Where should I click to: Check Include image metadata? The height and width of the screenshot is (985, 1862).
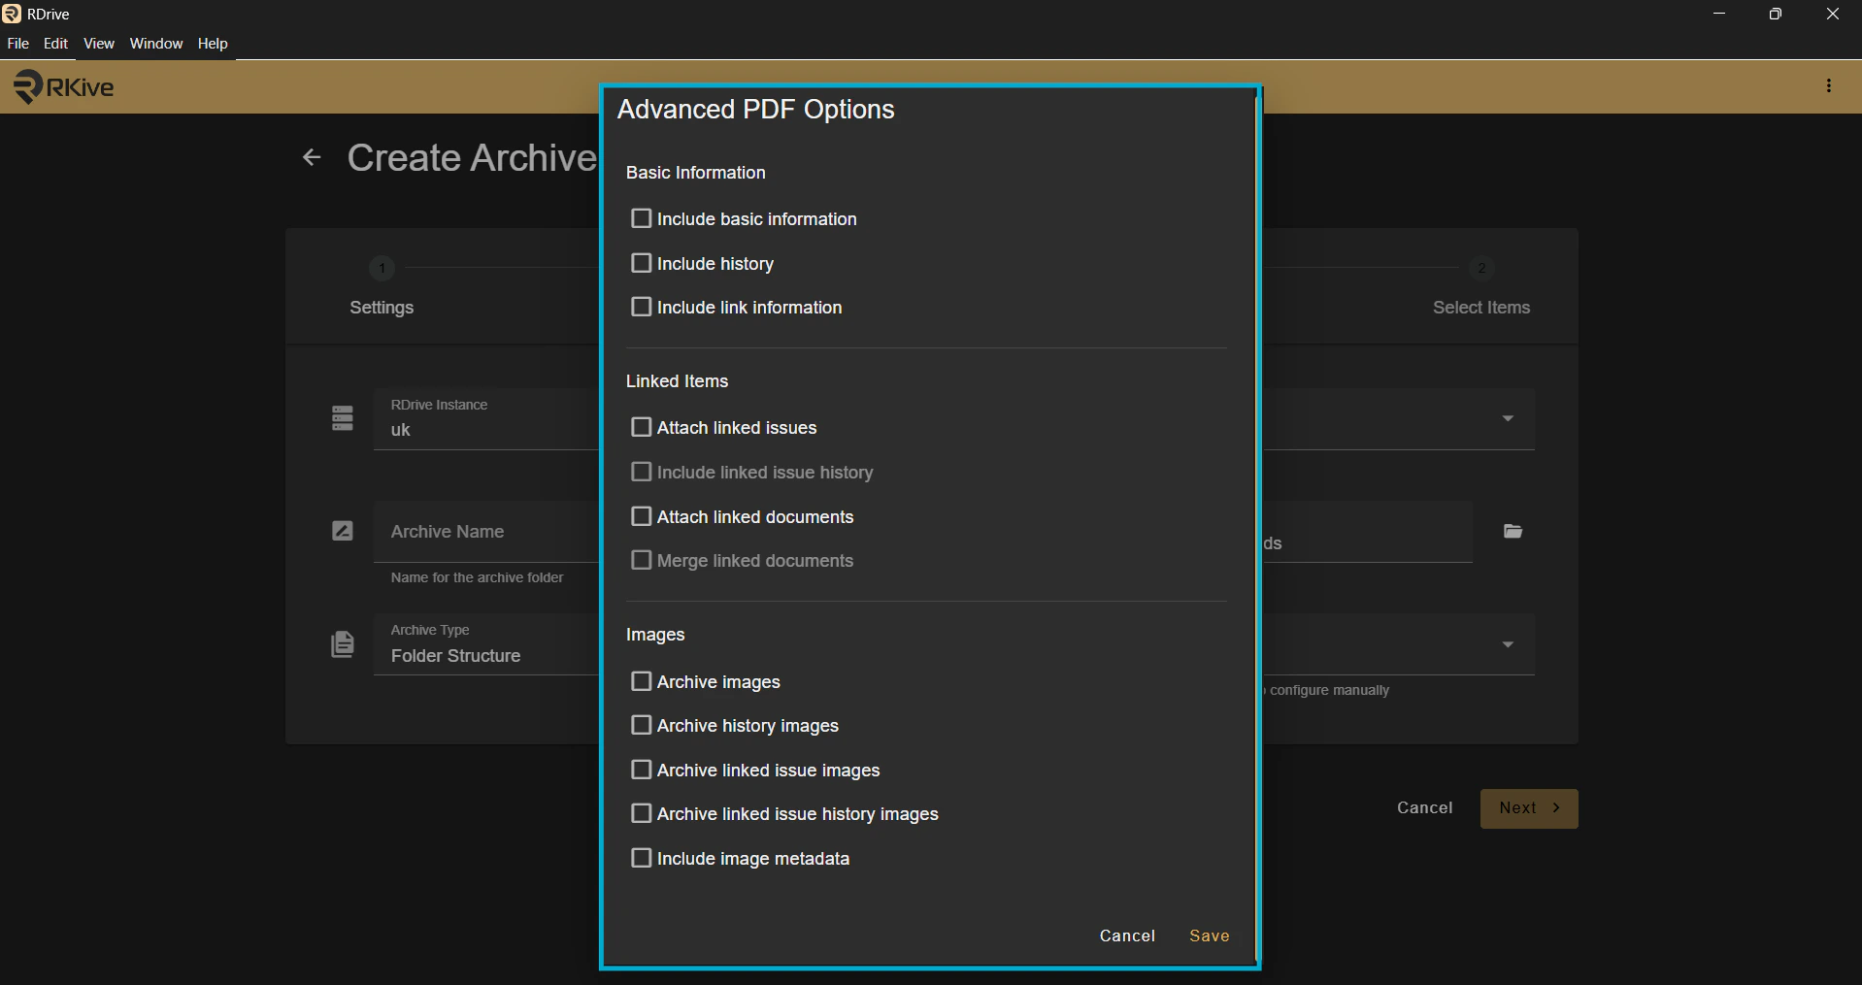coord(641,858)
